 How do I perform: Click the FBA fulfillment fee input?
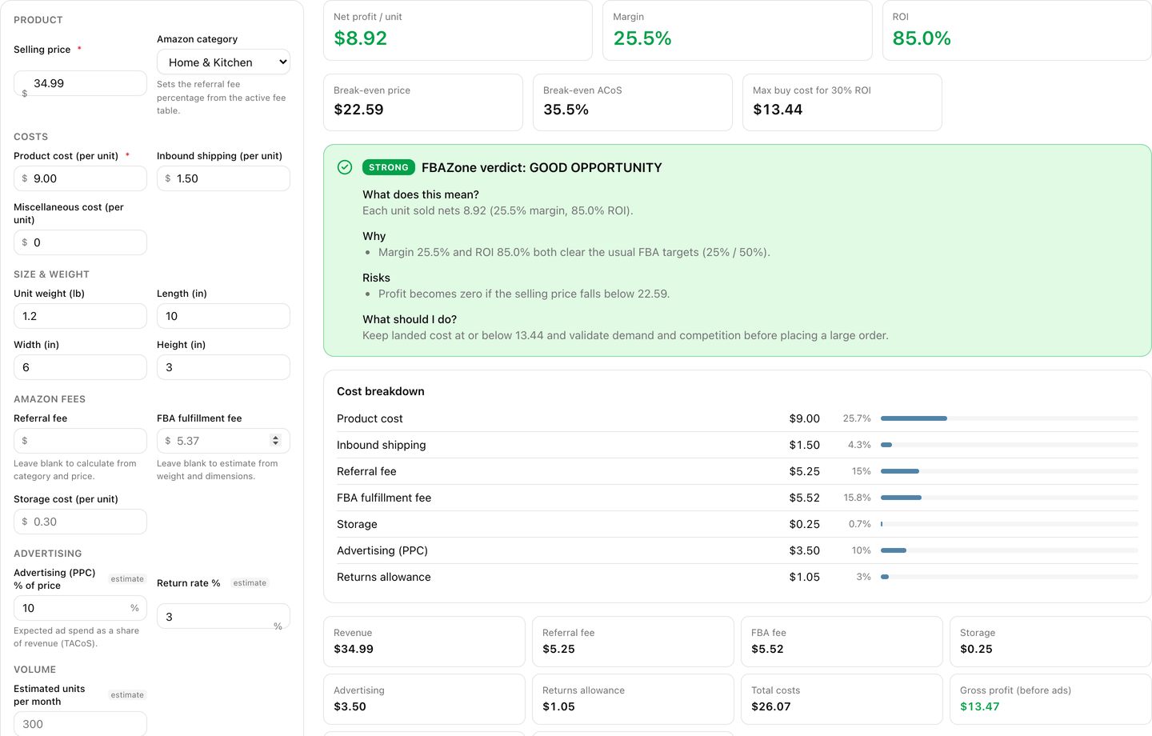[223, 441]
